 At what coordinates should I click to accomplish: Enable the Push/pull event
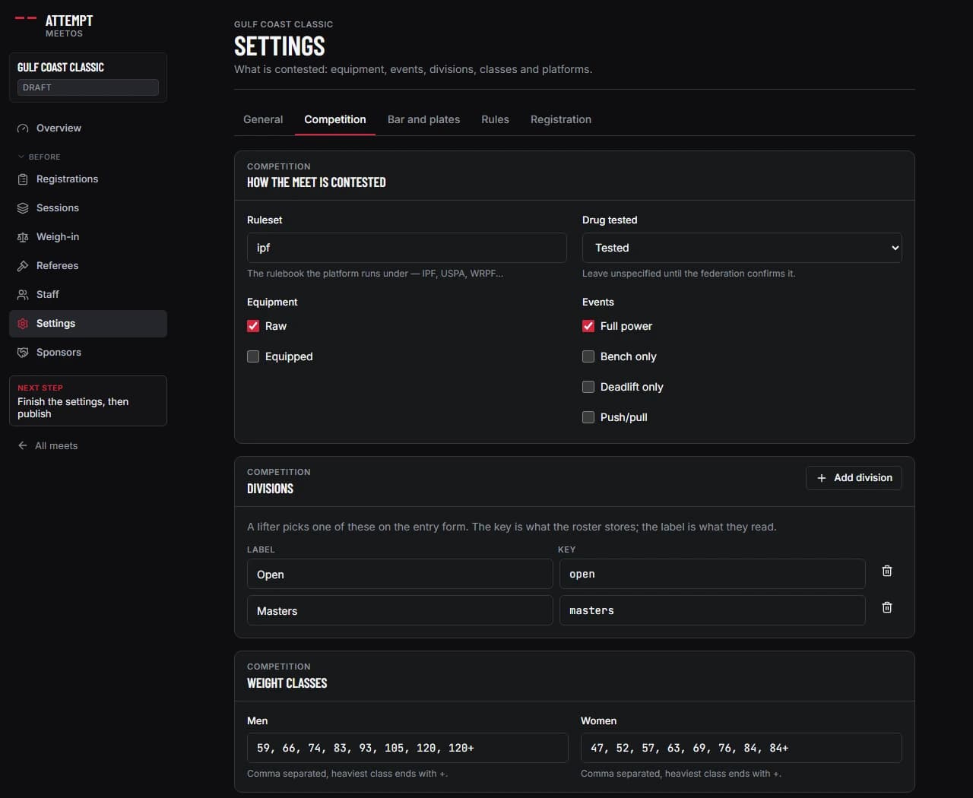coord(588,417)
